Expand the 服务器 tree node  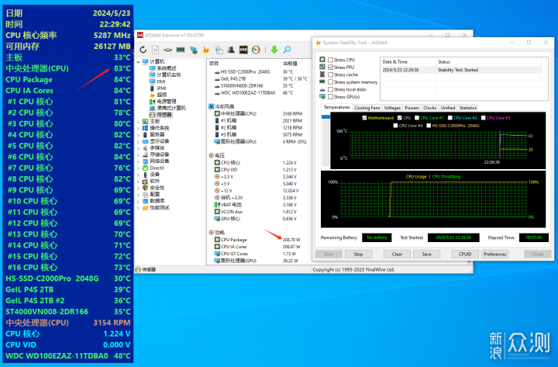[139, 135]
